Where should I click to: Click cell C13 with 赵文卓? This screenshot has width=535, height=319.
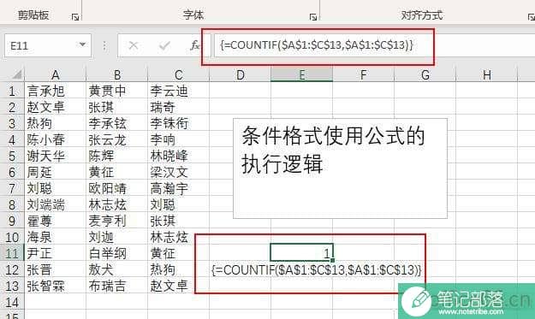point(178,286)
